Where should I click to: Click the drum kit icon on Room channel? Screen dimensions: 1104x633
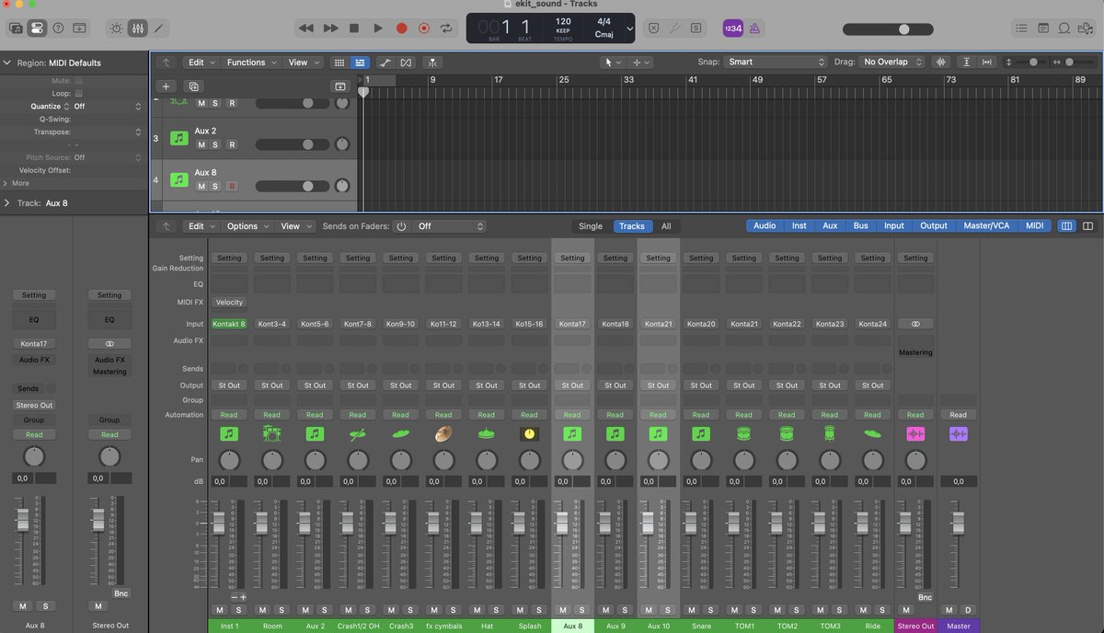coord(272,433)
